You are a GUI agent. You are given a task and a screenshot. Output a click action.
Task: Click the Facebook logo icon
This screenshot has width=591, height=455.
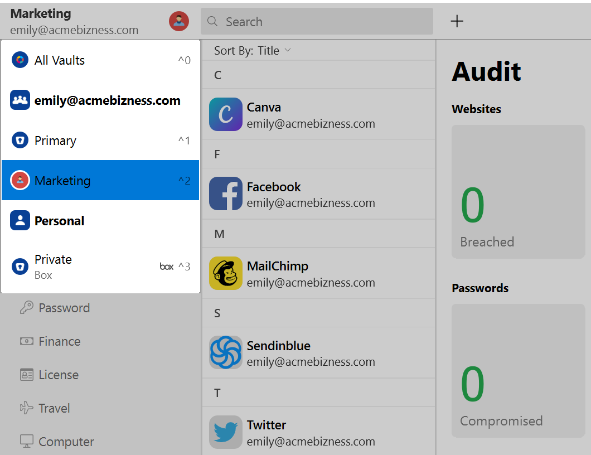tap(225, 193)
